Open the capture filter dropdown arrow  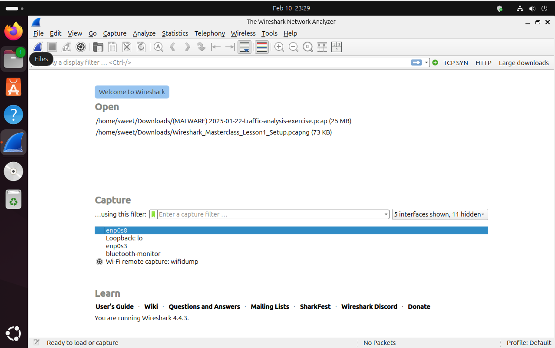click(386, 214)
